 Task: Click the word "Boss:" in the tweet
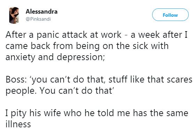pyautogui.click(x=16, y=79)
